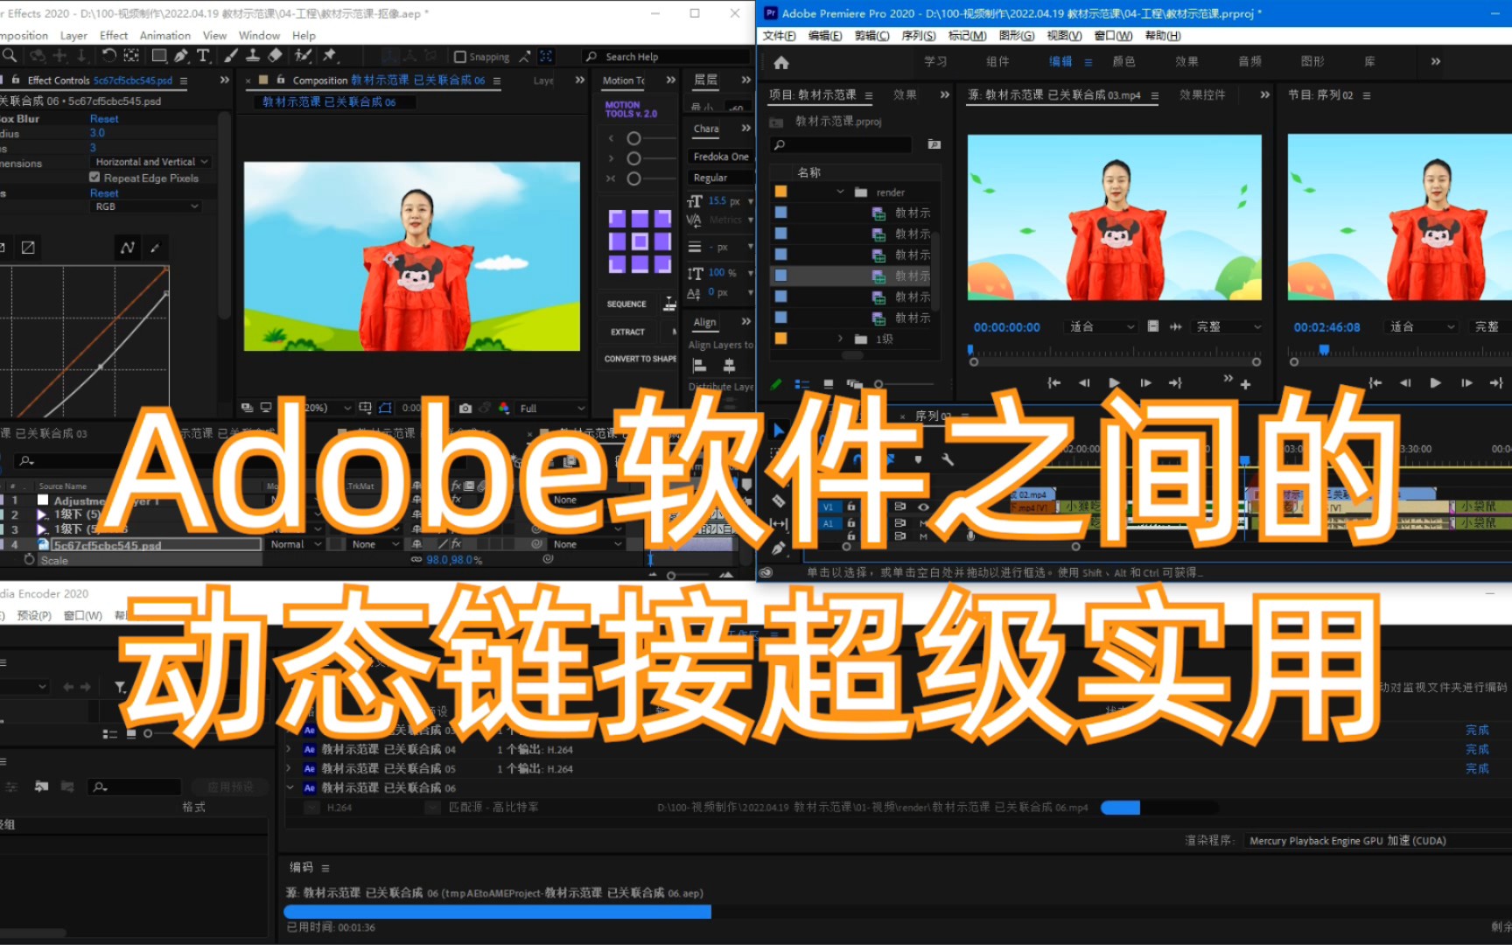Click the pencil draw icon in AE curves
The width and height of the screenshot is (1512, 945).
pyautogui.click(x=155, y=248)
